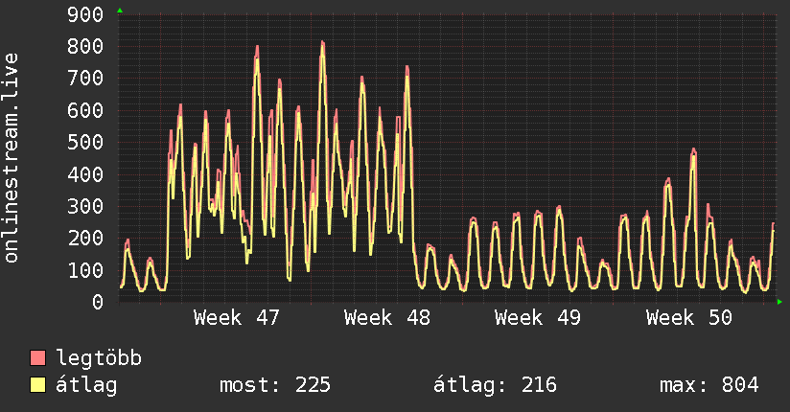Screen dimensions: 790x412
Task: Click the yellow átlag legend swatch
Action: point(37,384)
